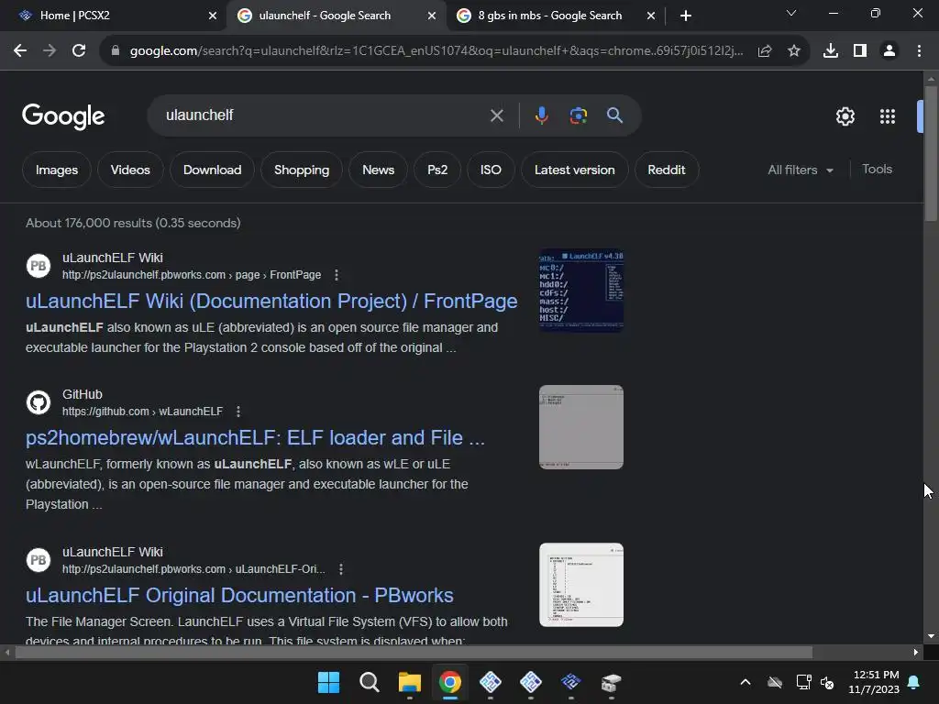Filter results by Shopping
Viewport: 939px width, 704px height.
click(302, 170)
